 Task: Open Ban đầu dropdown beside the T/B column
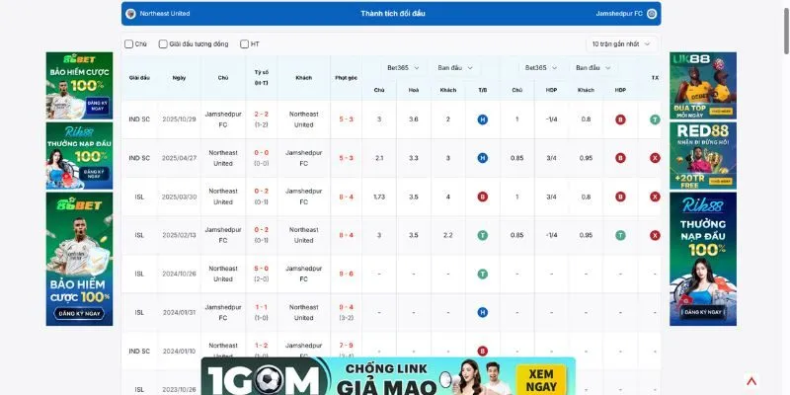coord(455,67)
